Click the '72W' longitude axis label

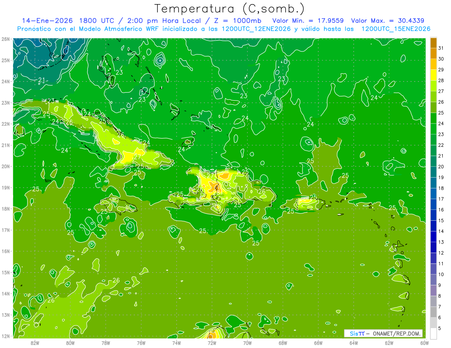(x=212, y=343)
